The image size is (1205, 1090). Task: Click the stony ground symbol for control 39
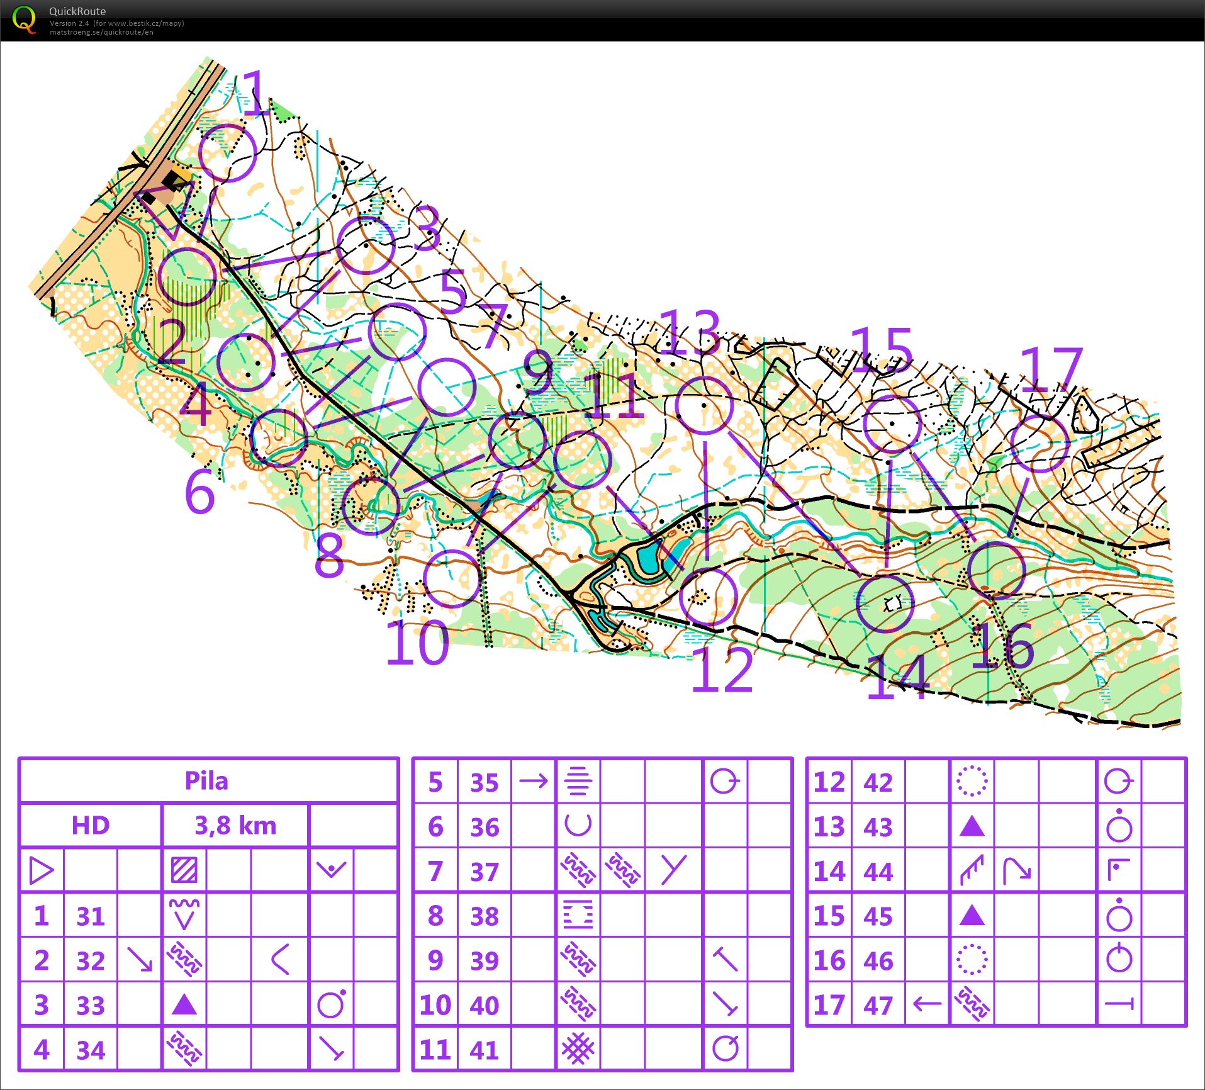coord(578,959)
